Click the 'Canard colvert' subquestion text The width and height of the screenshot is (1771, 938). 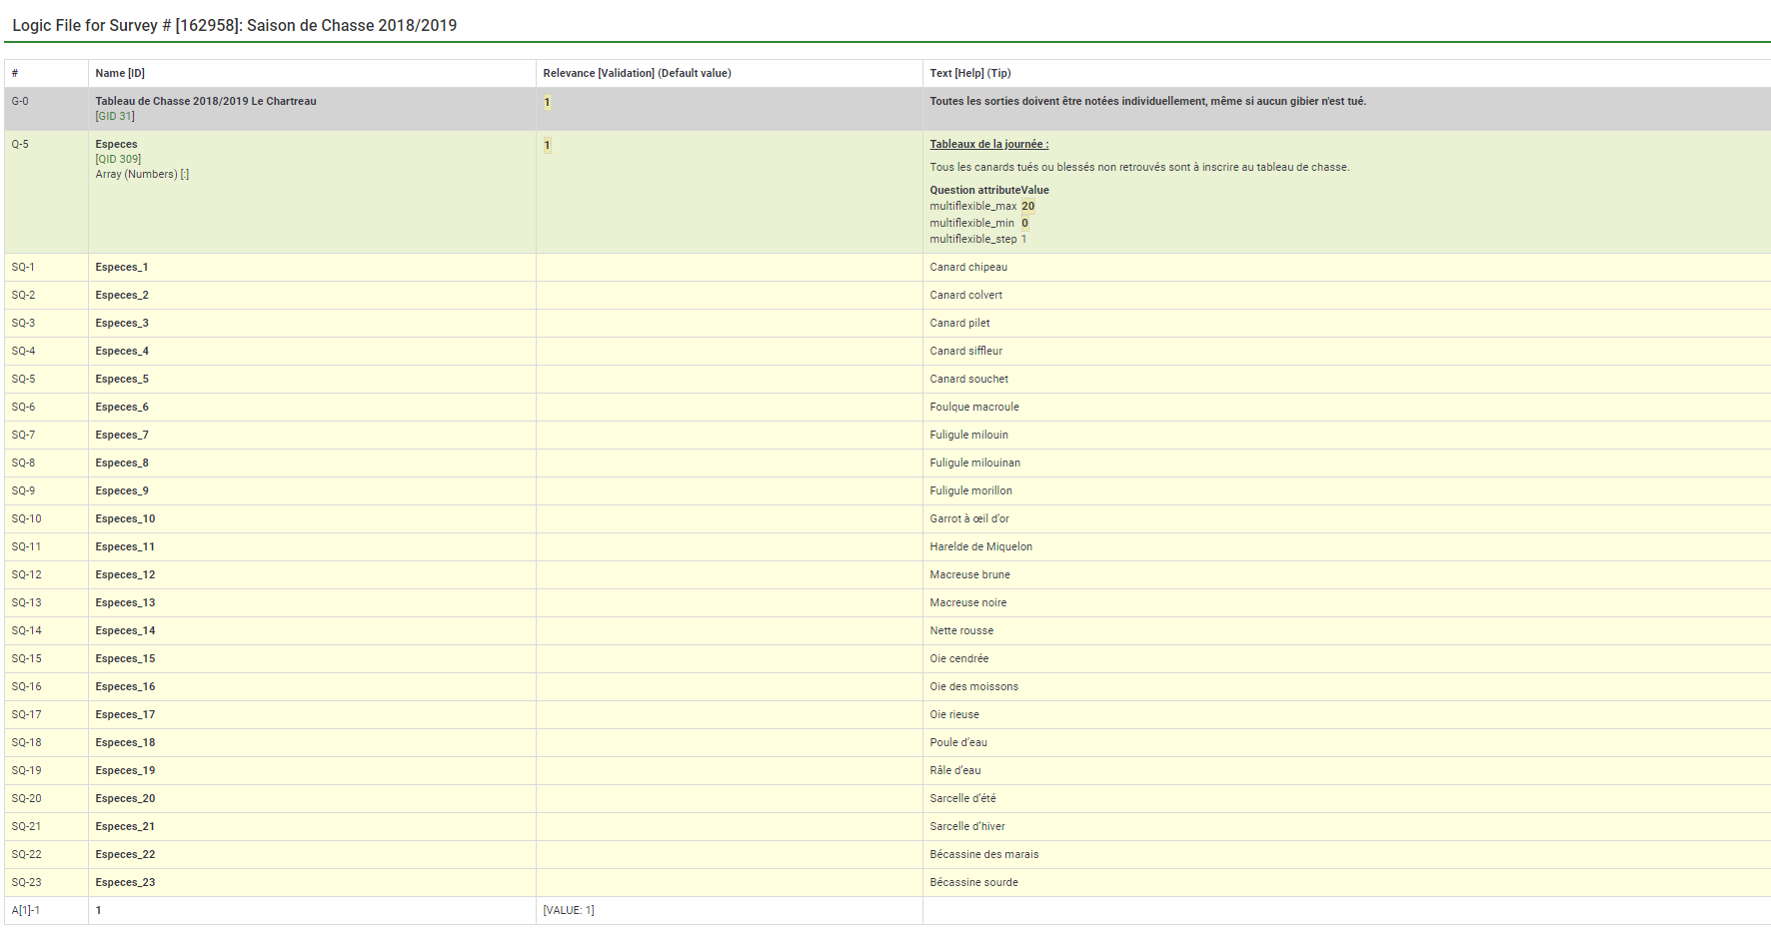point(965,296)
